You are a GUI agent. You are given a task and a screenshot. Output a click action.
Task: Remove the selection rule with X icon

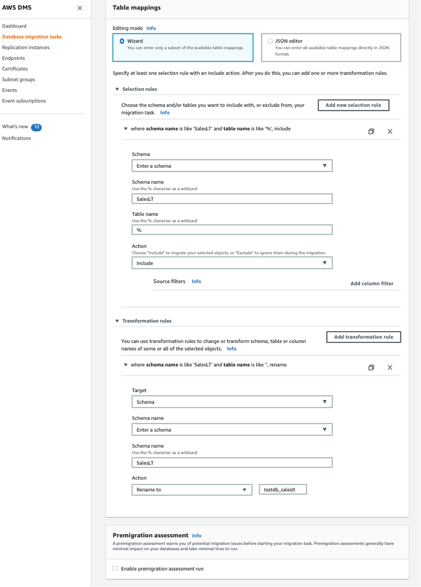[x=390, y=131]
